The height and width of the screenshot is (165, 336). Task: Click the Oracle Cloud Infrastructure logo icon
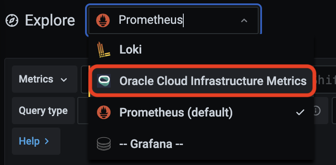(x=104, y=81)
